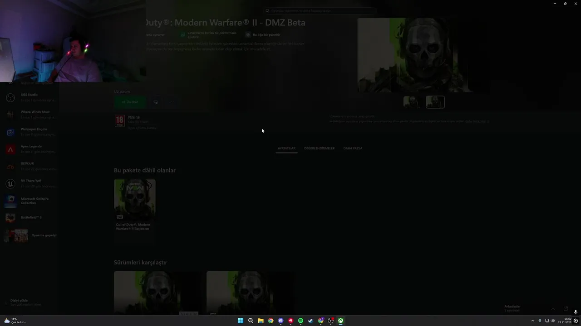The height and width of the screenshot is (326, 581).
Task: Open Apex Legends from the sidebar
Action: click(30, 149)
